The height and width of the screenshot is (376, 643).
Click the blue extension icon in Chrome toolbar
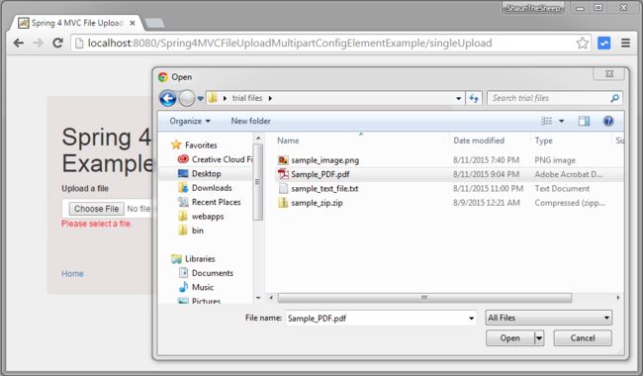tap(604, 44)
